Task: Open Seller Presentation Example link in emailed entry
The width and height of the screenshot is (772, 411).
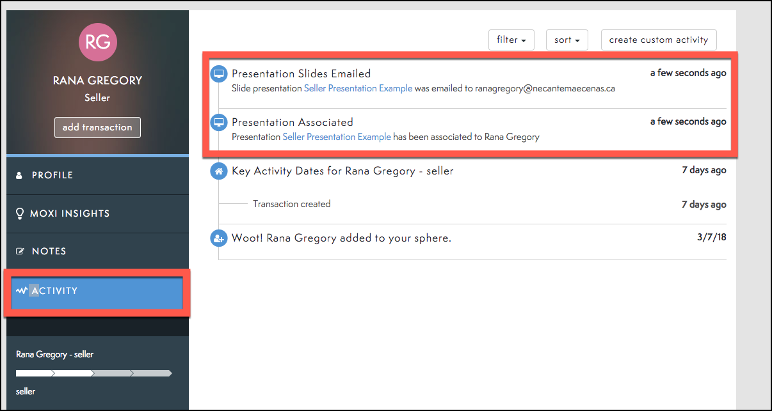Action: 358,89
